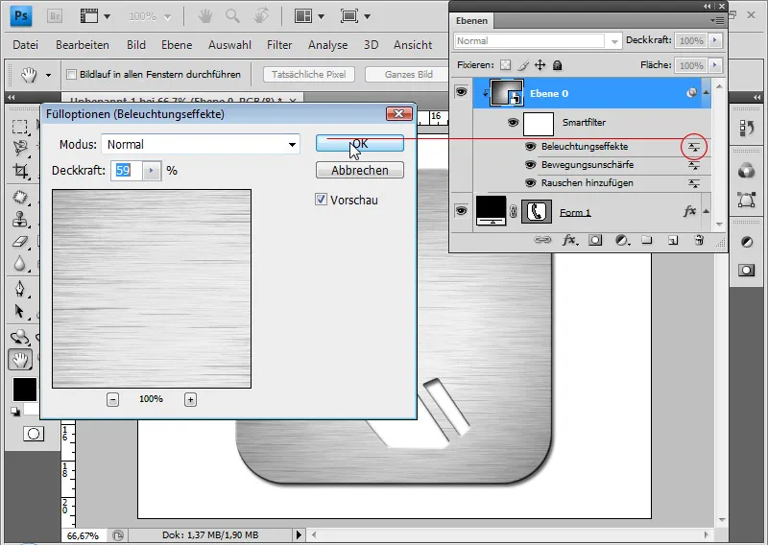Select the lasso tool in the toolbox

point(19,148)
